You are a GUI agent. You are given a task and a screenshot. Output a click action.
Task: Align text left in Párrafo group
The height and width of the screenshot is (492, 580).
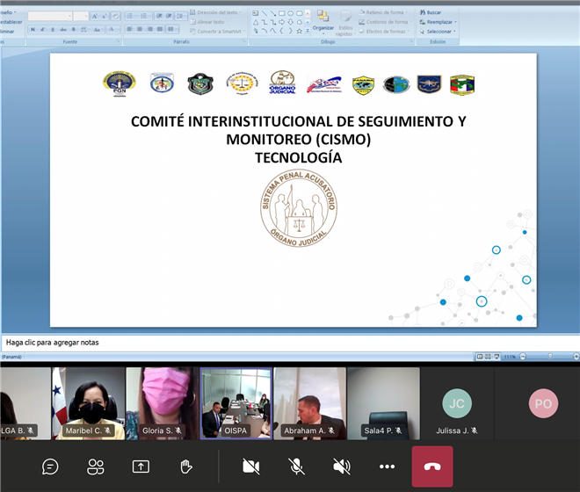coord(129,29)
